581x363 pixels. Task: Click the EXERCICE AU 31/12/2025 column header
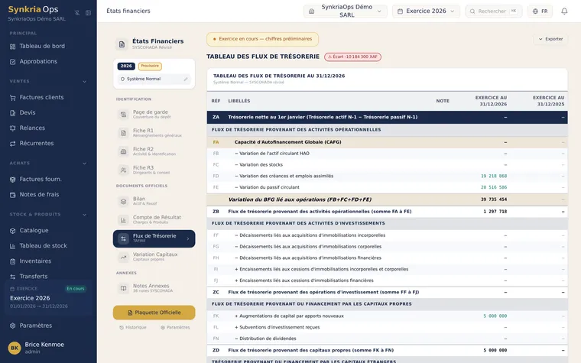point(548,101)
